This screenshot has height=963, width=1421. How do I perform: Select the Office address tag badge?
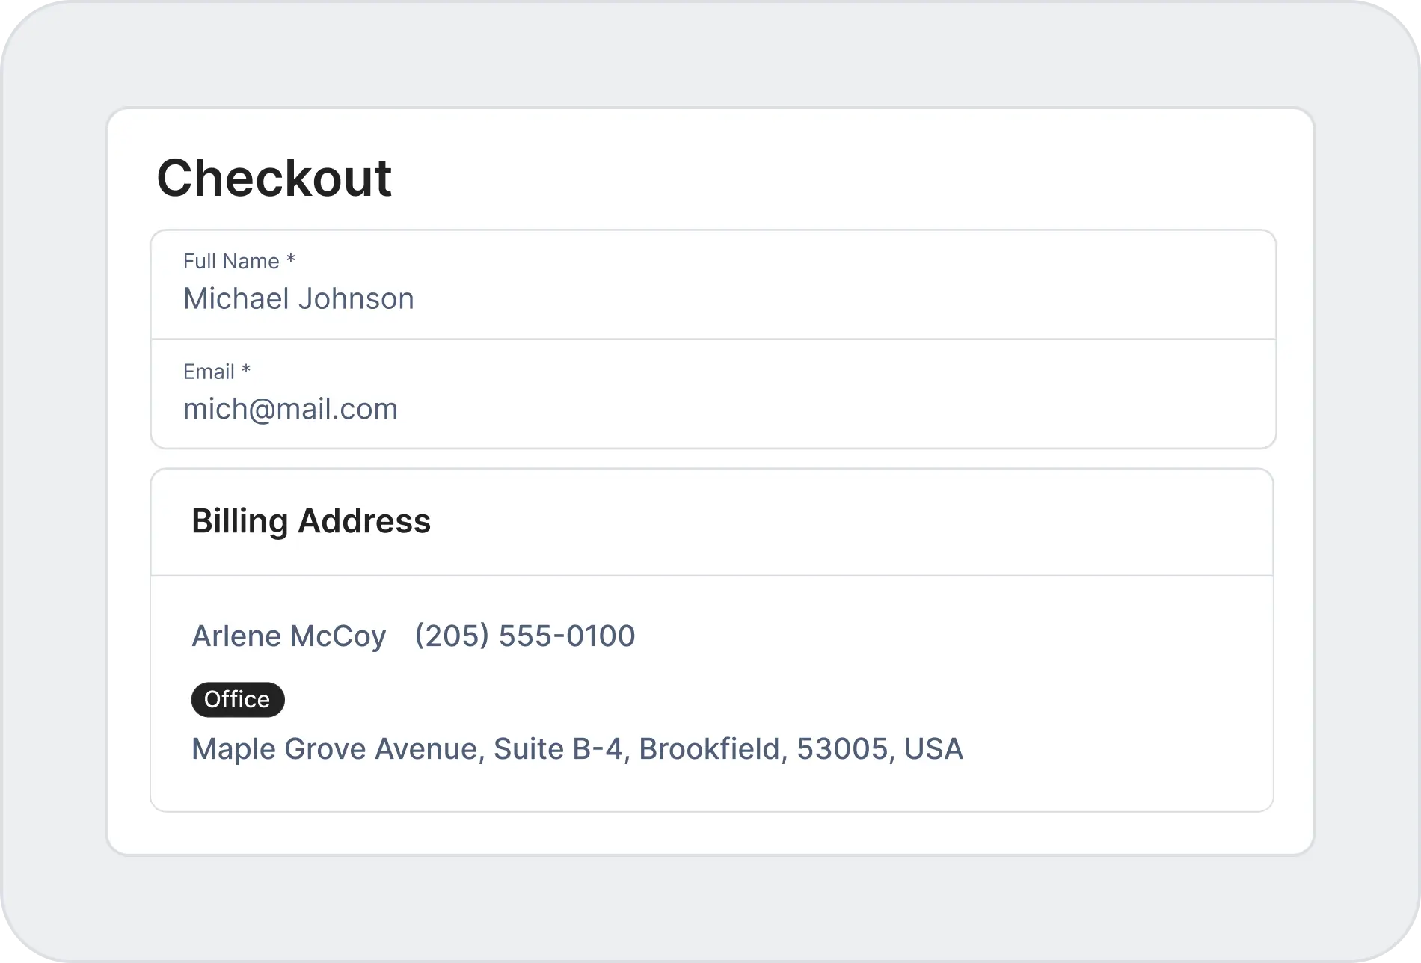(238, 700)
